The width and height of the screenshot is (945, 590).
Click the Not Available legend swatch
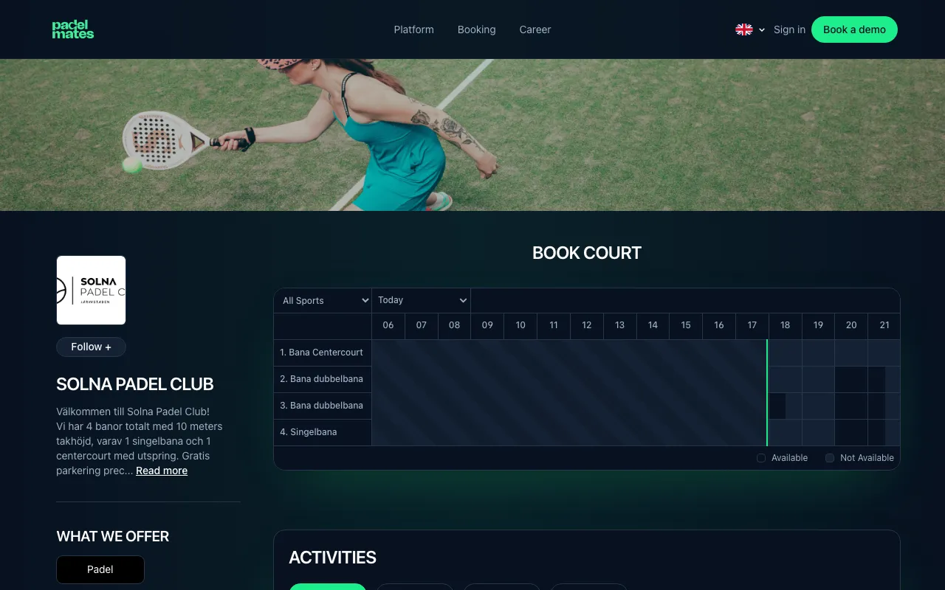coord(830,458)
